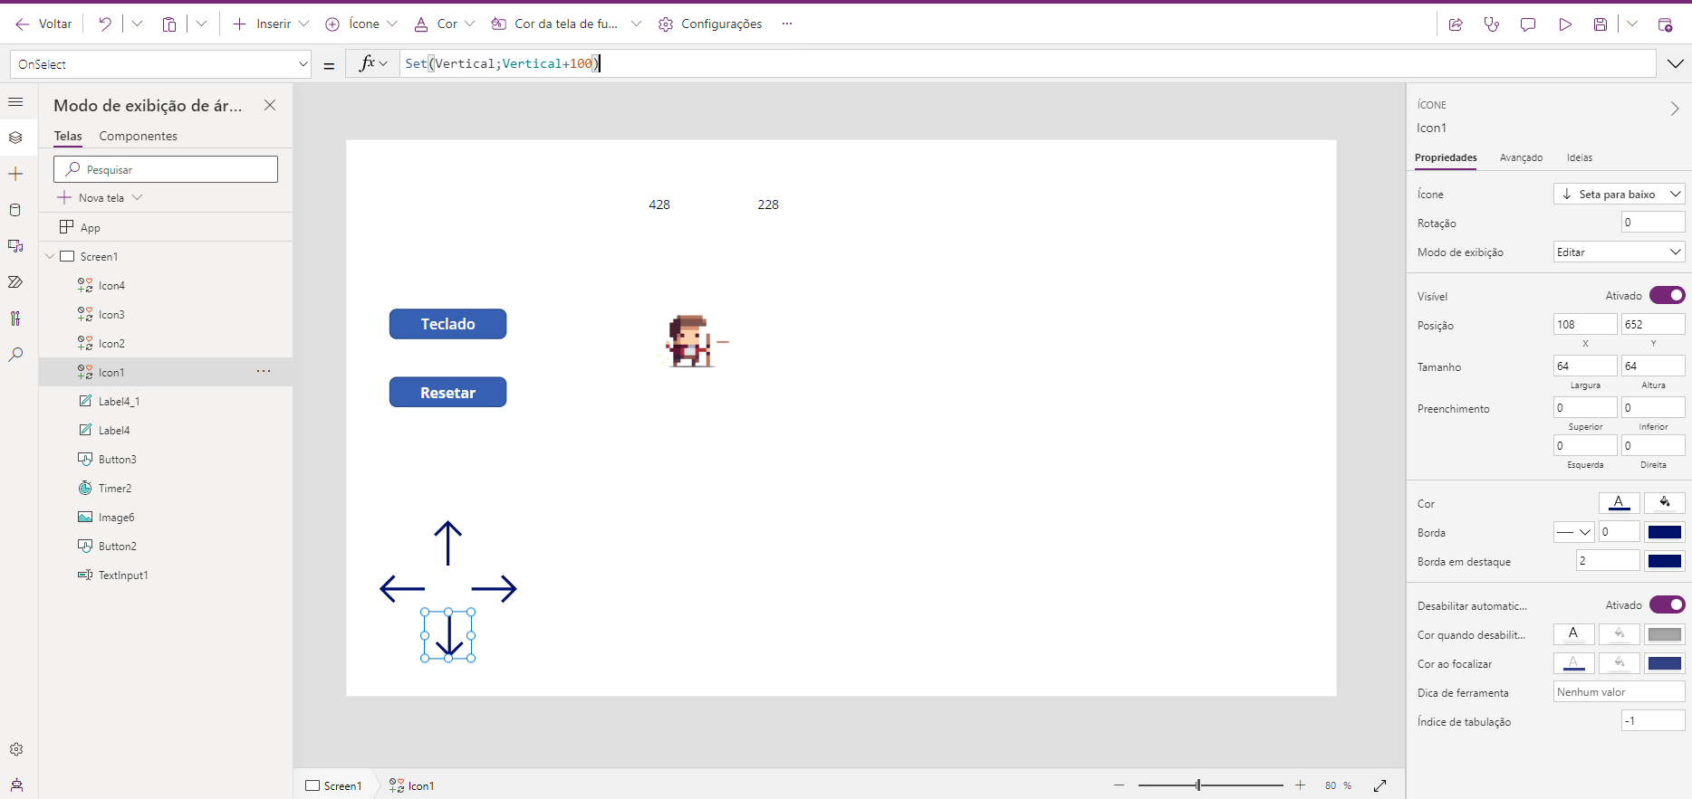Click the up arrow icon on the canvas

[447, 543]
